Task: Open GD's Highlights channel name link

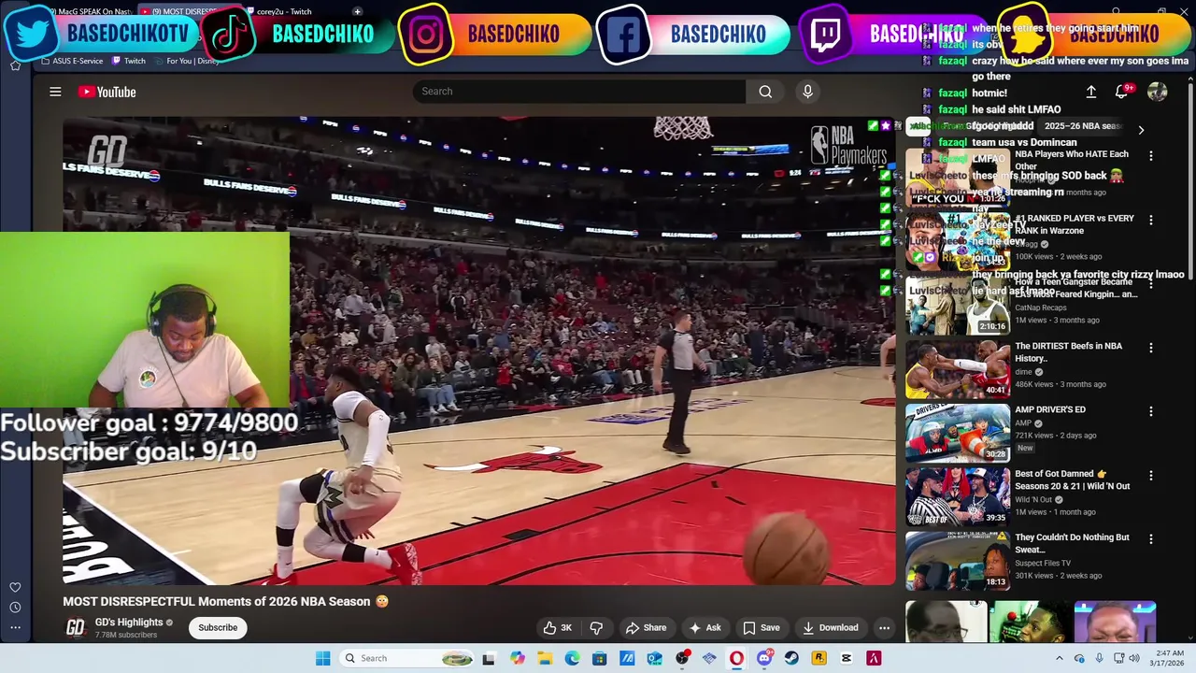Action: [x=129, y=623]
